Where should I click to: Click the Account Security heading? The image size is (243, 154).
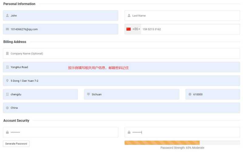(16, 120)
